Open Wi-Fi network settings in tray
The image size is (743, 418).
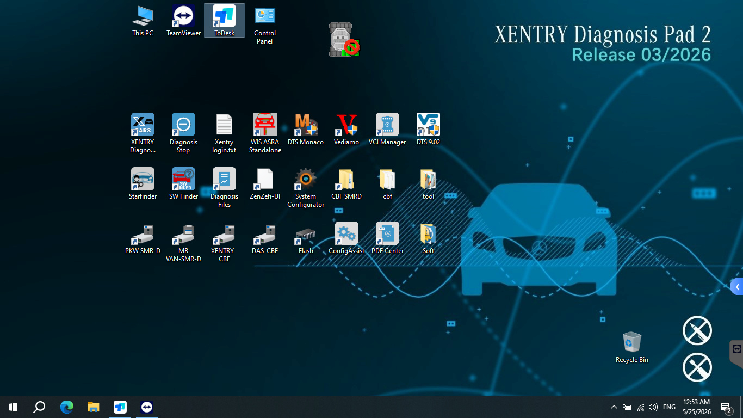[x=641, y=407]
